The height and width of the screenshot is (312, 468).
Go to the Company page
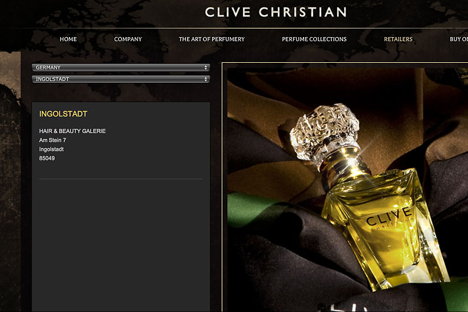(128, 39)
